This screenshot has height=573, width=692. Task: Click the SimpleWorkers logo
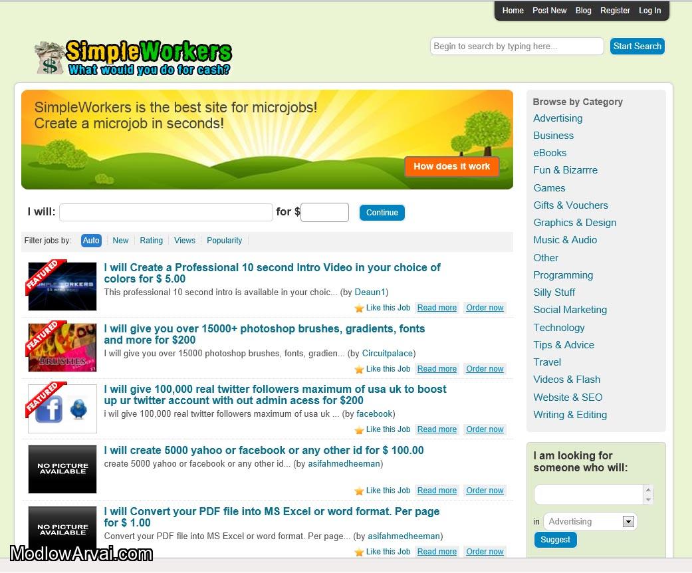click(133, 57)
